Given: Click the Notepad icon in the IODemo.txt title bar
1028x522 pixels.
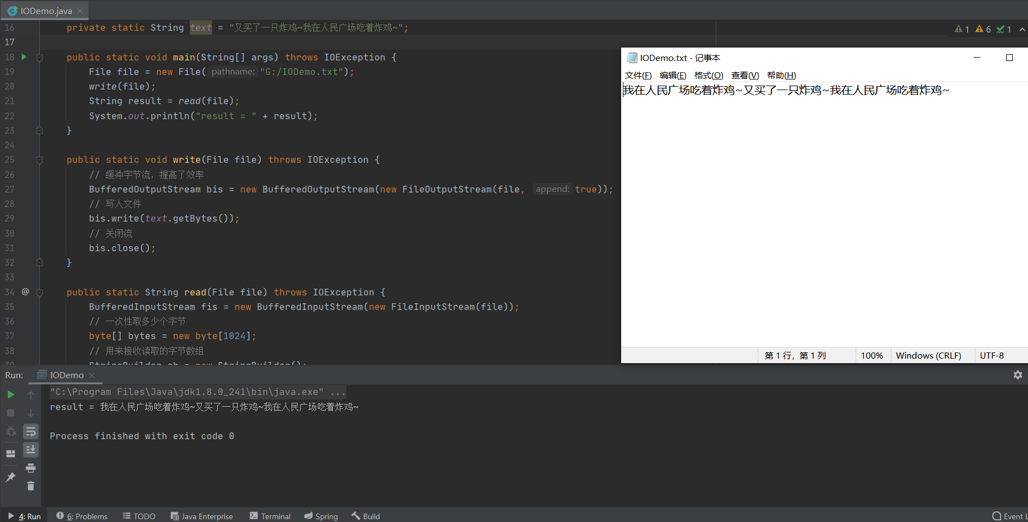Looking at the screenshot, I should point(632,58).
